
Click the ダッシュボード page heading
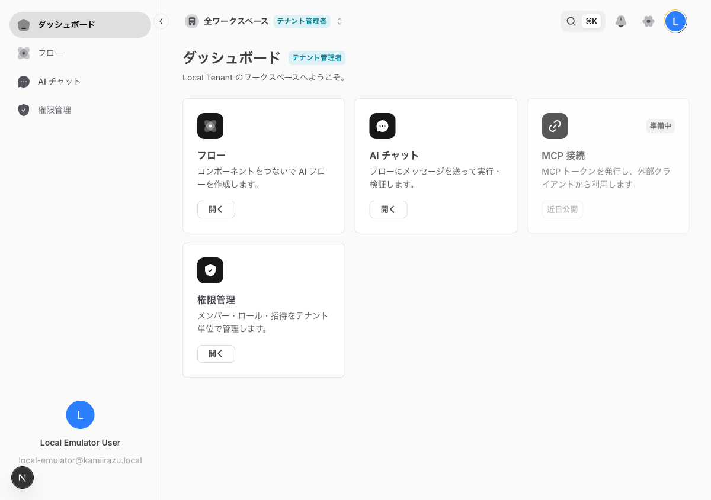(232, 58)
